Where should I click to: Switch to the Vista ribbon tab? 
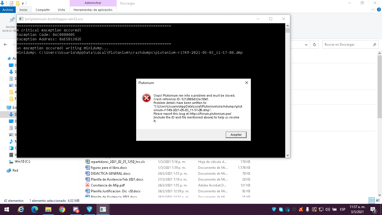click(x=61, y=10)
